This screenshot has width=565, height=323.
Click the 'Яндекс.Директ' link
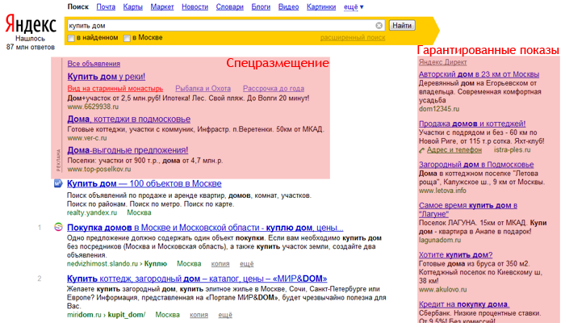click(x=443, y=62)
